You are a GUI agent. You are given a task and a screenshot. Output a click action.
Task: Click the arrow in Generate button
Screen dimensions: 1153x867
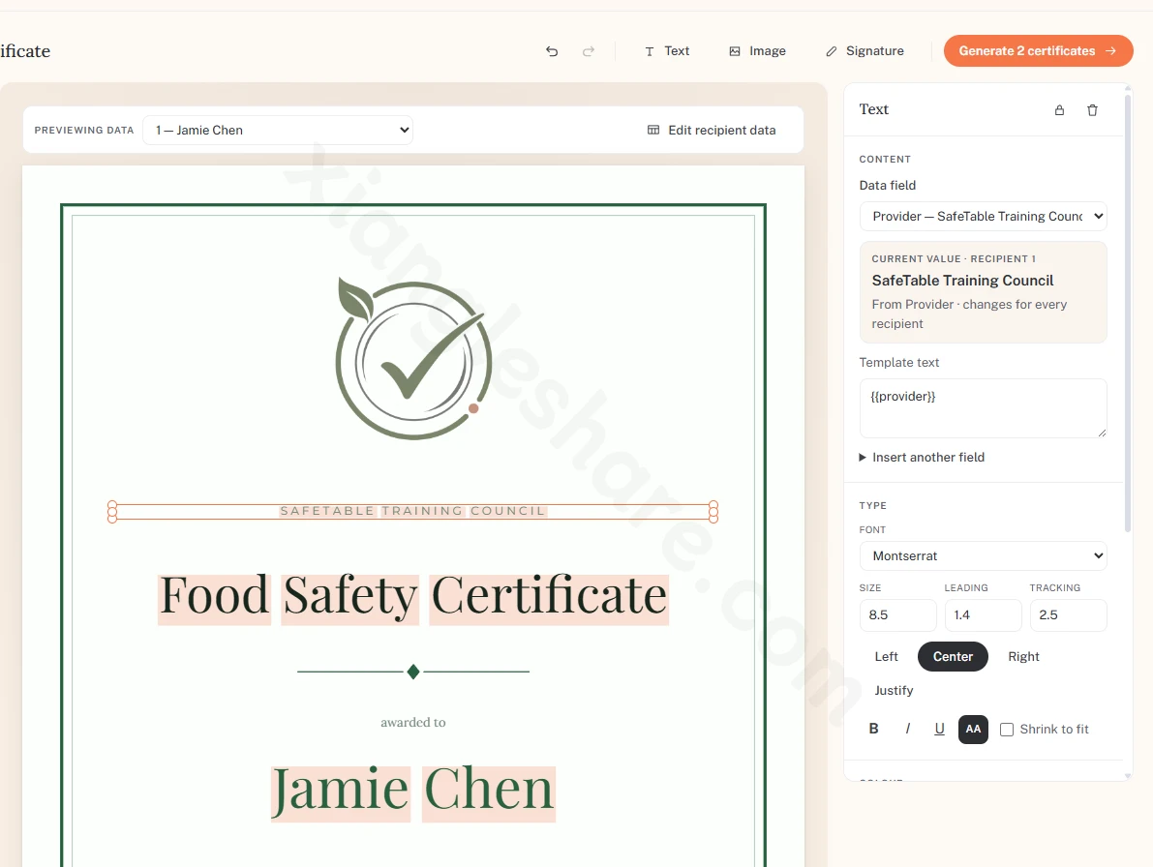point(1111,50)
